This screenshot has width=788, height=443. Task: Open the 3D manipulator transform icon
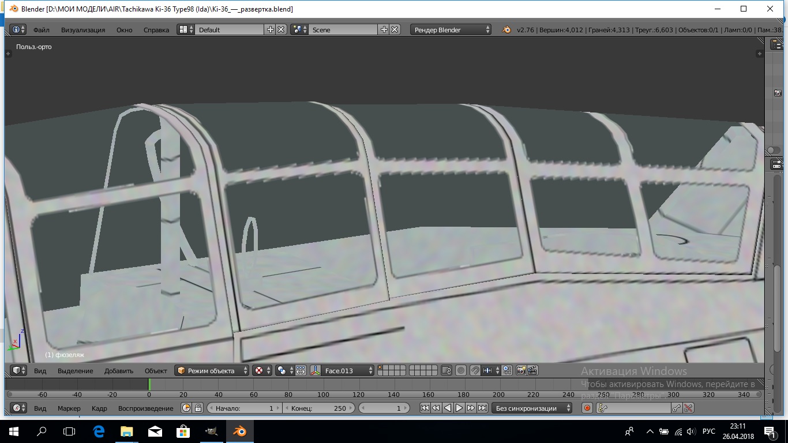(x=316, y=370)
